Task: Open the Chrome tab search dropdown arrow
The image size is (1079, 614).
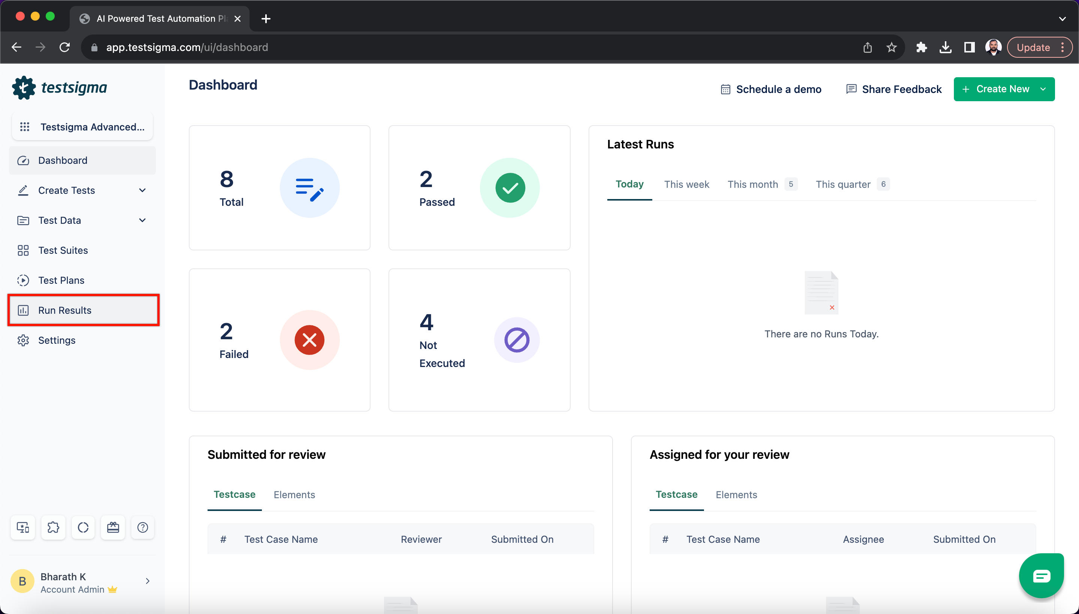Action: tap(1063, 19)
